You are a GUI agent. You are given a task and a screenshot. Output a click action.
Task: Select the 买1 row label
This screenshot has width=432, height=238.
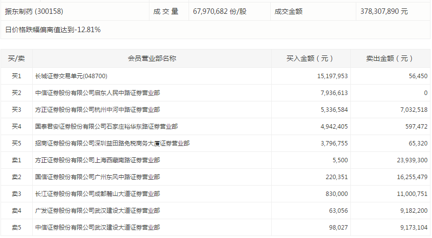[x=16, y=76]
